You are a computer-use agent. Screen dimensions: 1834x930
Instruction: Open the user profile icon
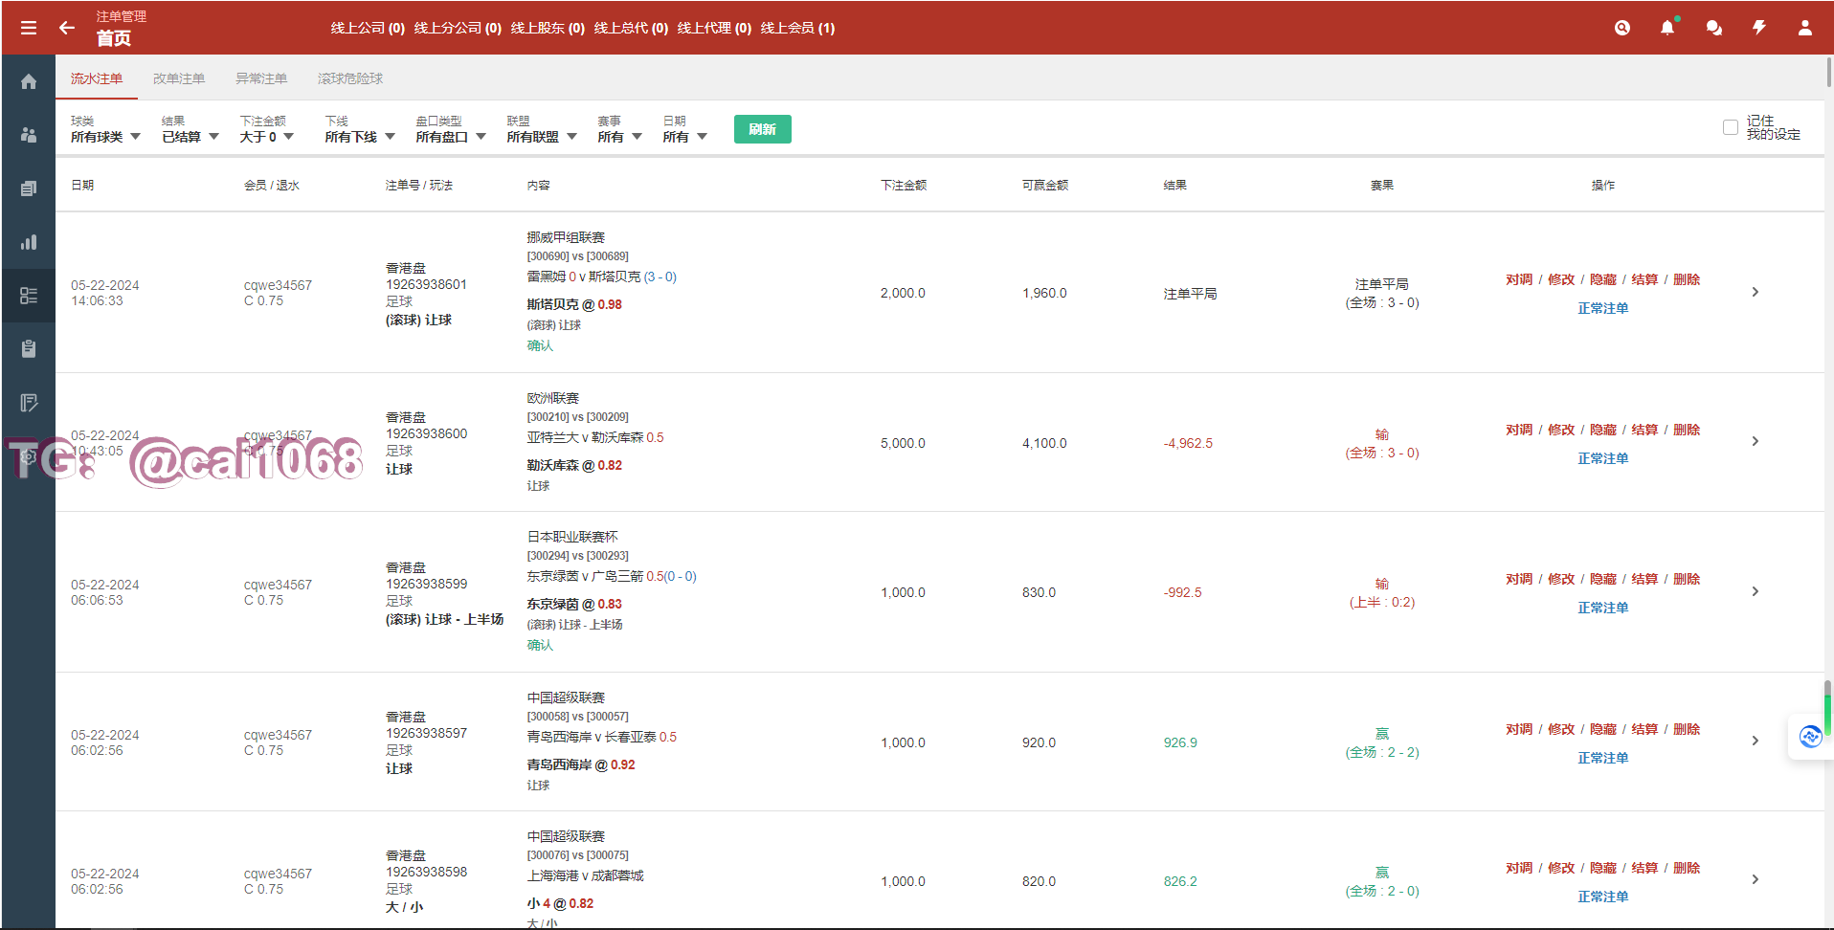(1804, 28)
